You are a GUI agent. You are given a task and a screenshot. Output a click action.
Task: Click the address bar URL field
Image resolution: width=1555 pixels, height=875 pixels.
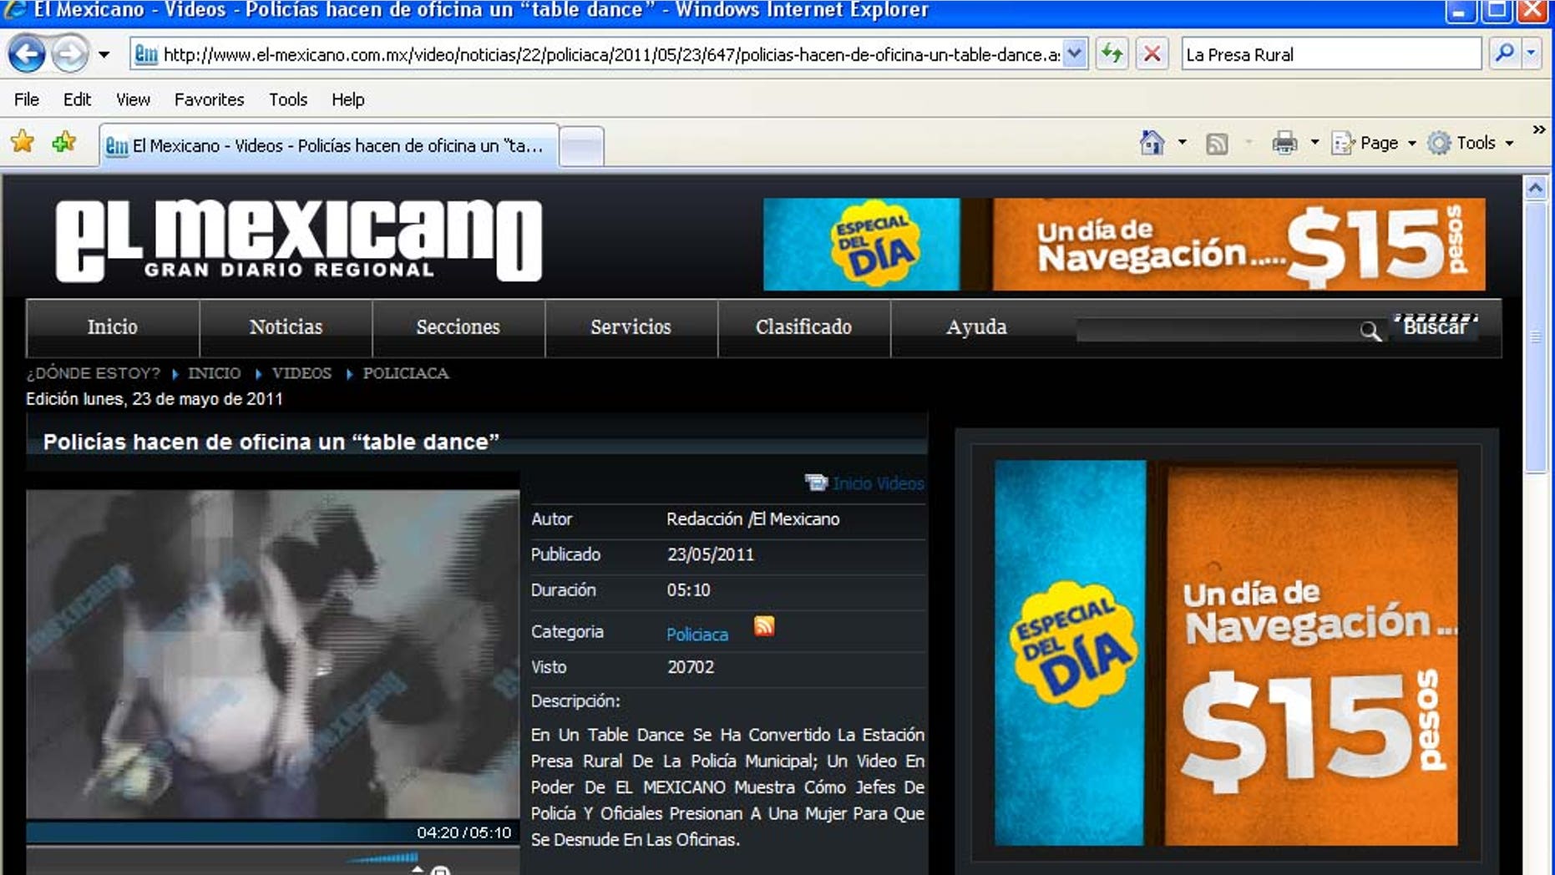point(596,54)
